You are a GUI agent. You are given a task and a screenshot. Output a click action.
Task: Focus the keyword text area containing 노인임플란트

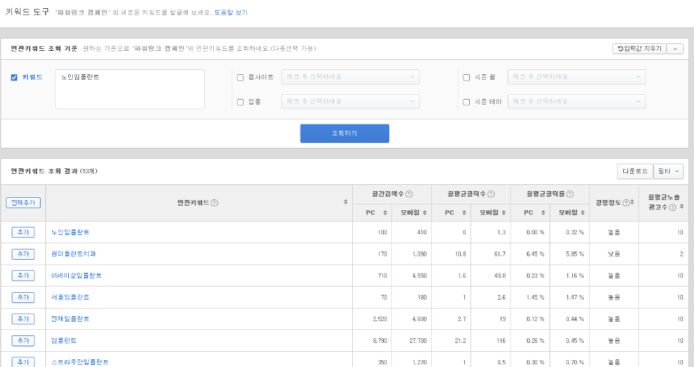click(130, 89)
